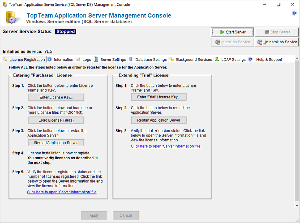Click the title bar application icon
This screenshot has width=300, height=223.
pos(5,4)
